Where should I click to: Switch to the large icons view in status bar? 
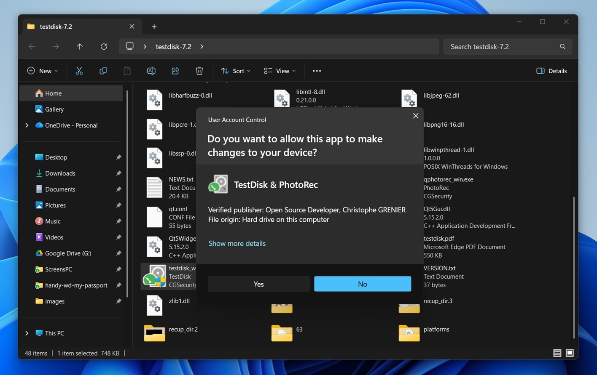570,353
